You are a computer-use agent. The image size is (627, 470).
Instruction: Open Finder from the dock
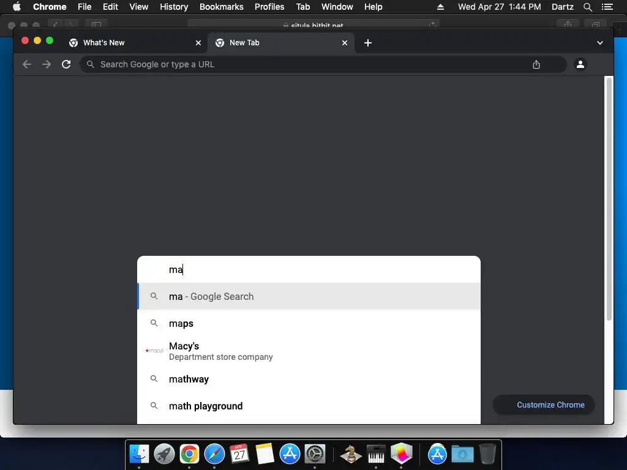pos(139,454)
